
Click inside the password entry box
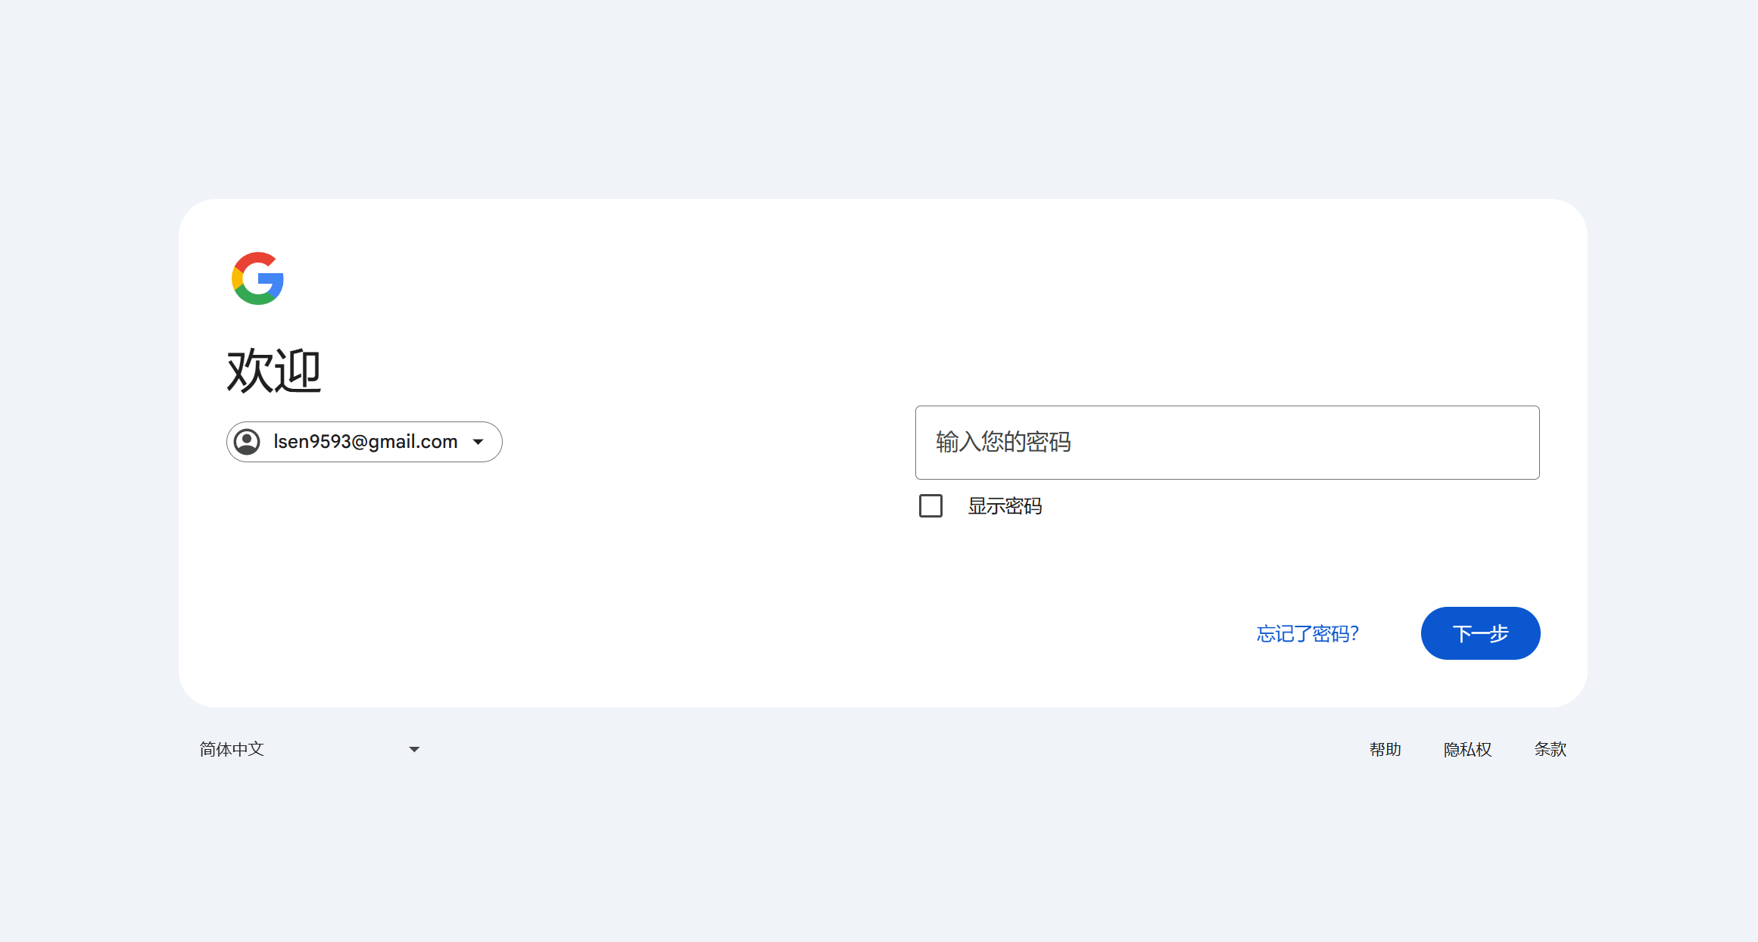pyautogui.click(x=1227, y=443)
